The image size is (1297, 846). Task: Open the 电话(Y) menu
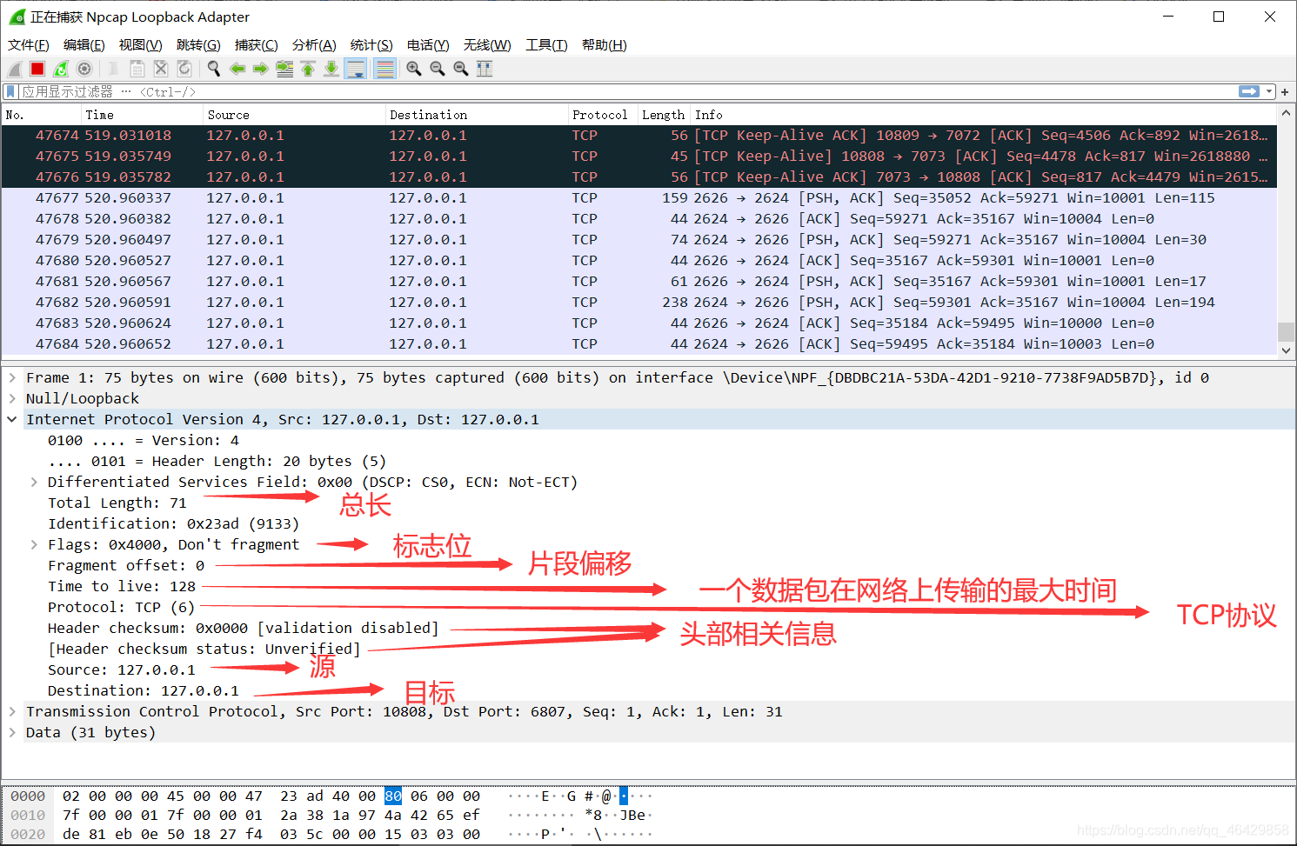[428, 45]
